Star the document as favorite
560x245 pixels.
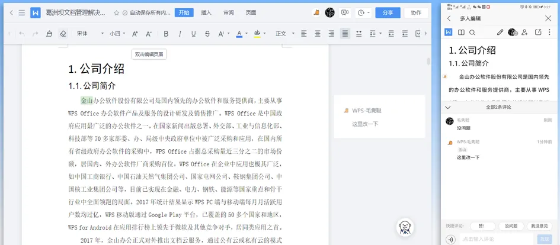pos(116,13)
